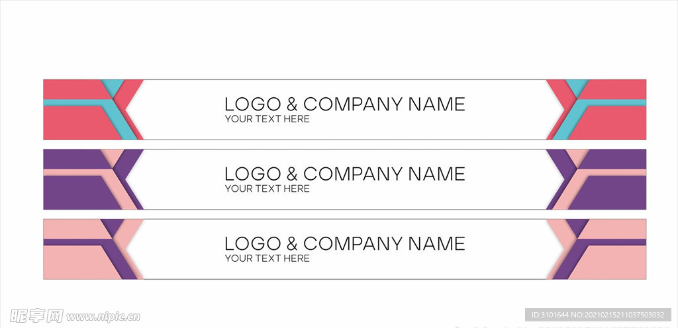Click the gray ID number bar
Screen dimensions: 678x328
coord(598,315)
